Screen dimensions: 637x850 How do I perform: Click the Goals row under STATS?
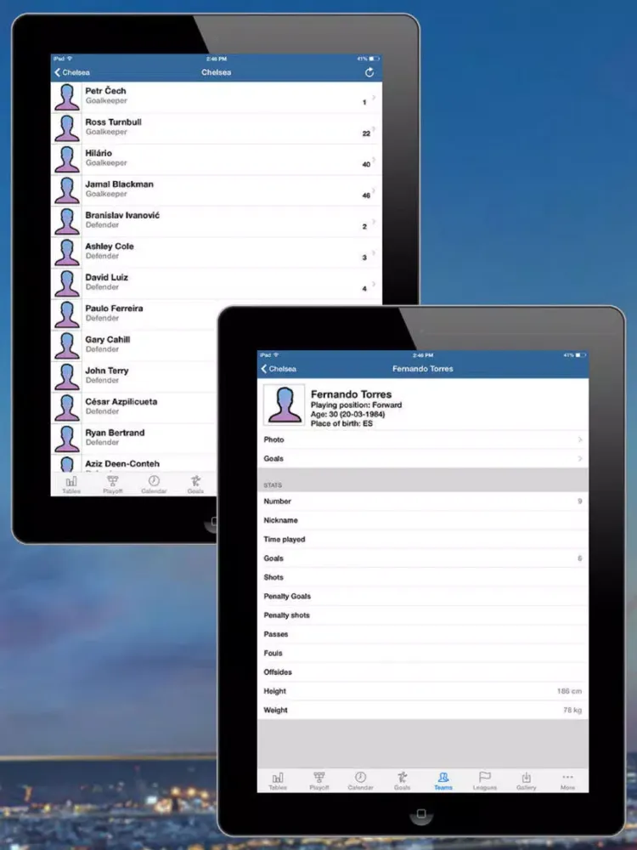click(x=422, y=558)
